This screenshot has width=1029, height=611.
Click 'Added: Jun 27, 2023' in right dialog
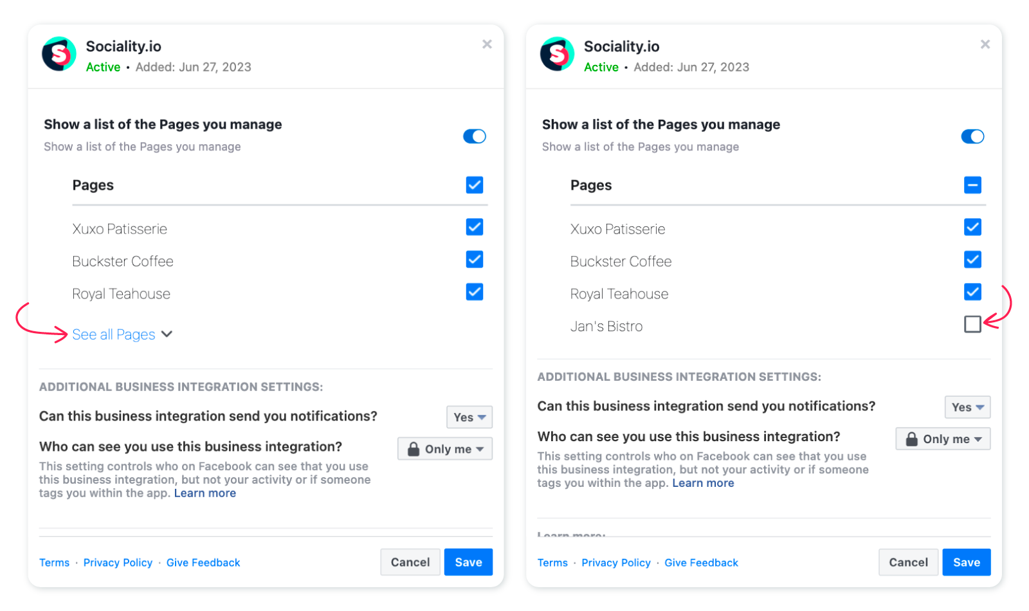pos(691,67)
